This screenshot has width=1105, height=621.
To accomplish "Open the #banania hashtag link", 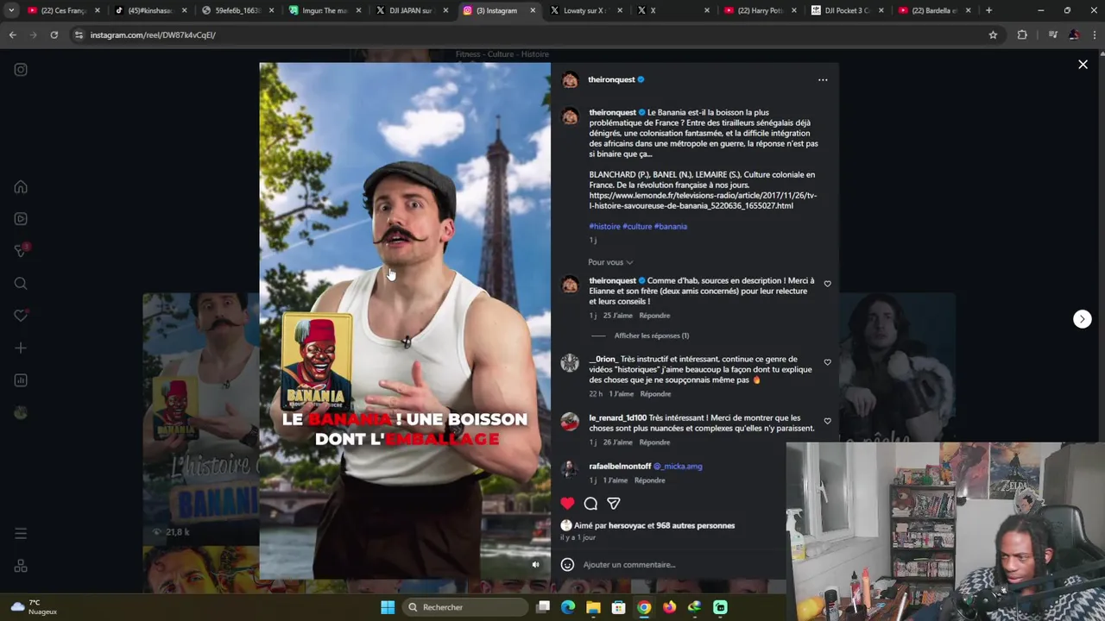I will pyautogui.click(x=671, y=227).
